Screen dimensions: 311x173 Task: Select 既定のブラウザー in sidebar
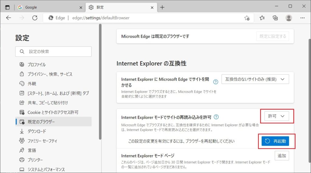pos(53,122)
